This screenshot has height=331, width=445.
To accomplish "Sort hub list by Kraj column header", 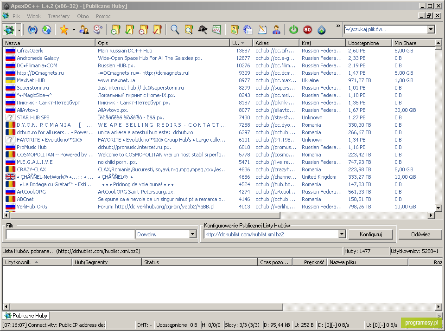I will coord(323,43).
